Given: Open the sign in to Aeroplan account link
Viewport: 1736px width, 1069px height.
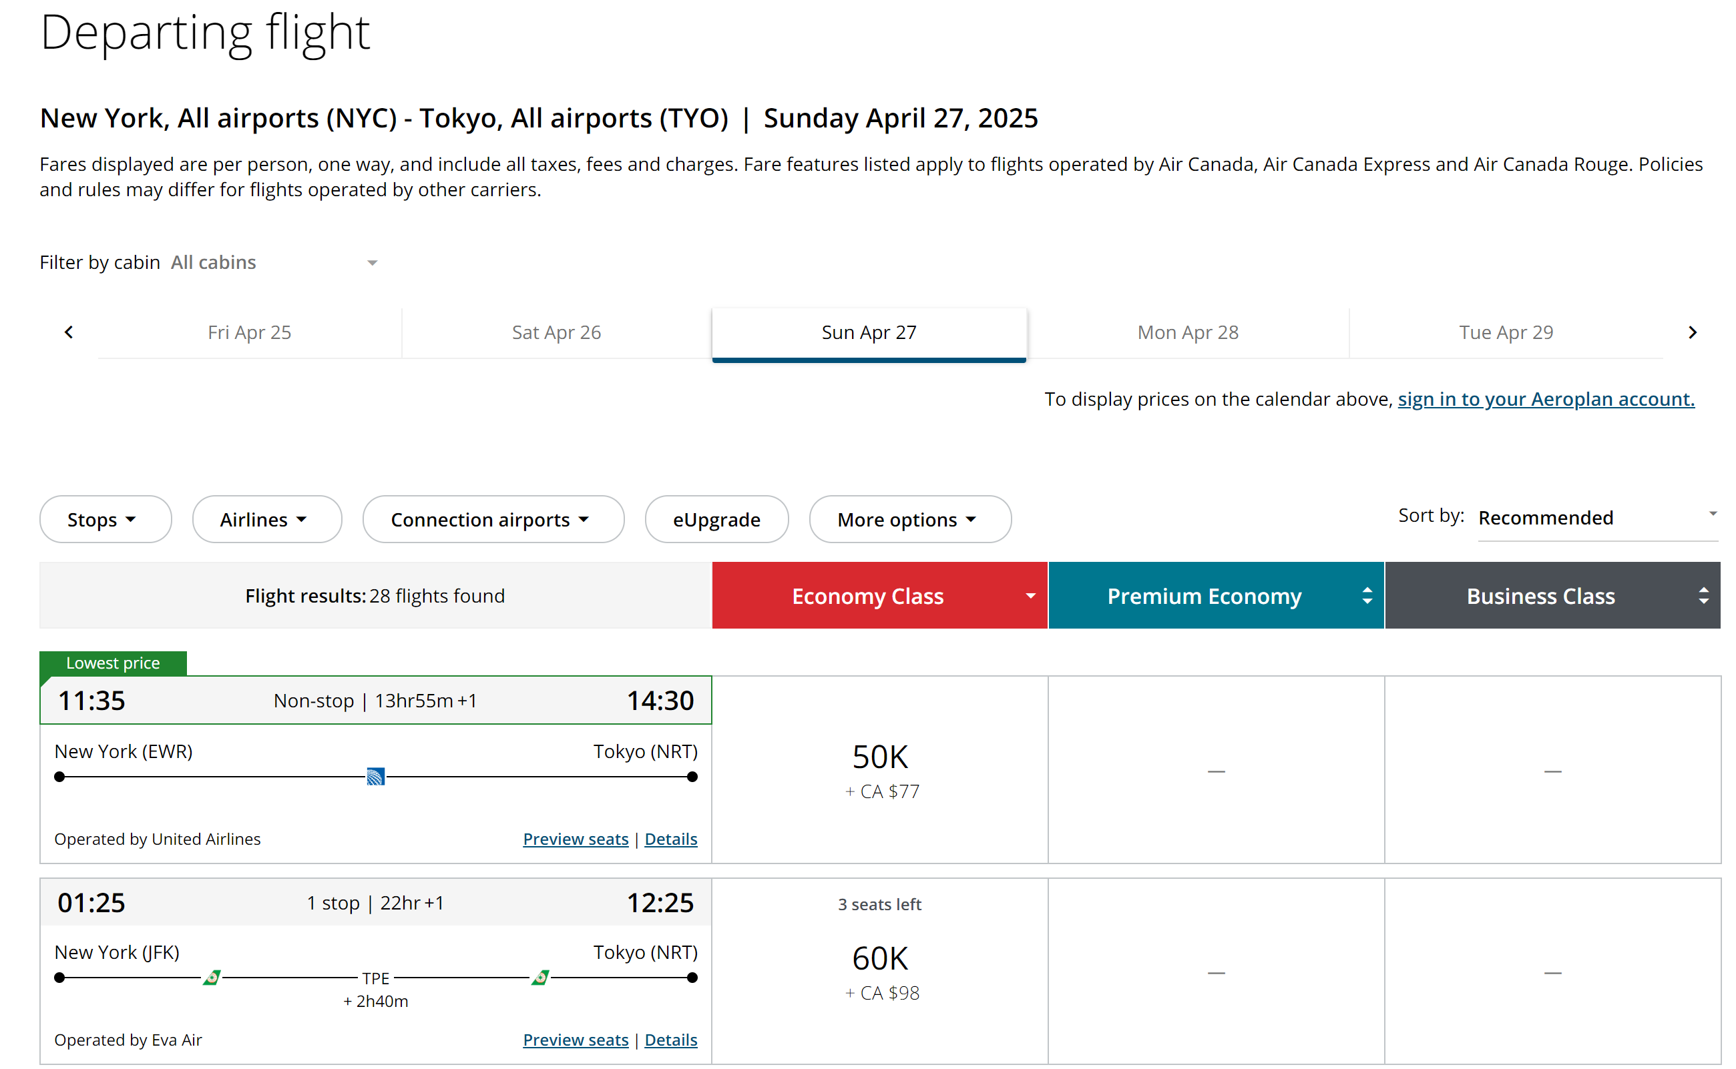Looking at the screenshot, I should tap(1546, 400).
